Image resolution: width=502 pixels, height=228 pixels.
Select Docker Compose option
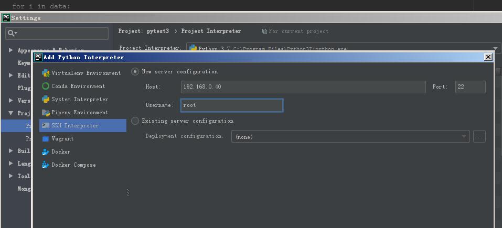point(82,165)
